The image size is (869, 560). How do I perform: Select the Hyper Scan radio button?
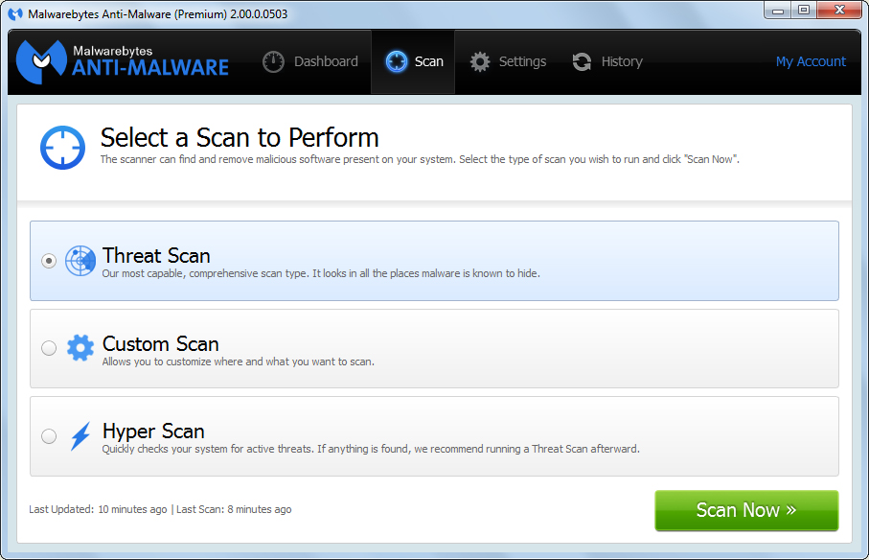[x=49, y=435]
